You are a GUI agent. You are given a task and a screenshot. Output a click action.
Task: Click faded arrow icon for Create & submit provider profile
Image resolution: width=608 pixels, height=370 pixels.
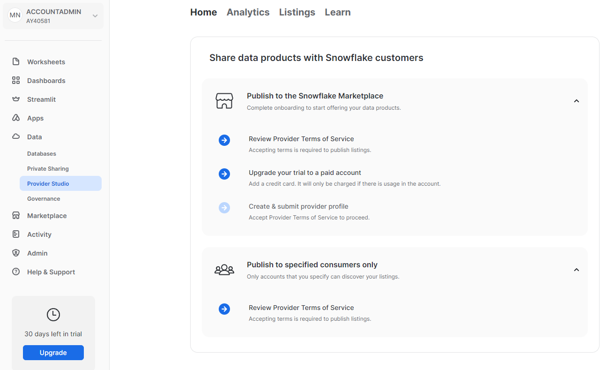[224, 208]
